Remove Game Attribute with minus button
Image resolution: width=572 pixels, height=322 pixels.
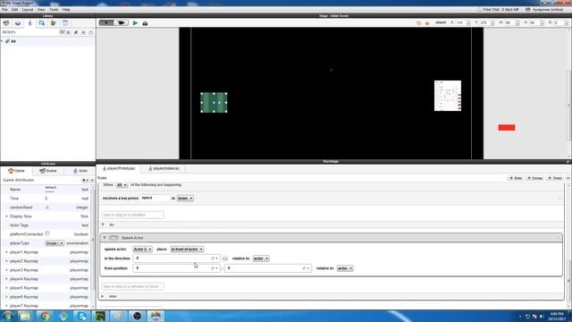pos(92,180)
